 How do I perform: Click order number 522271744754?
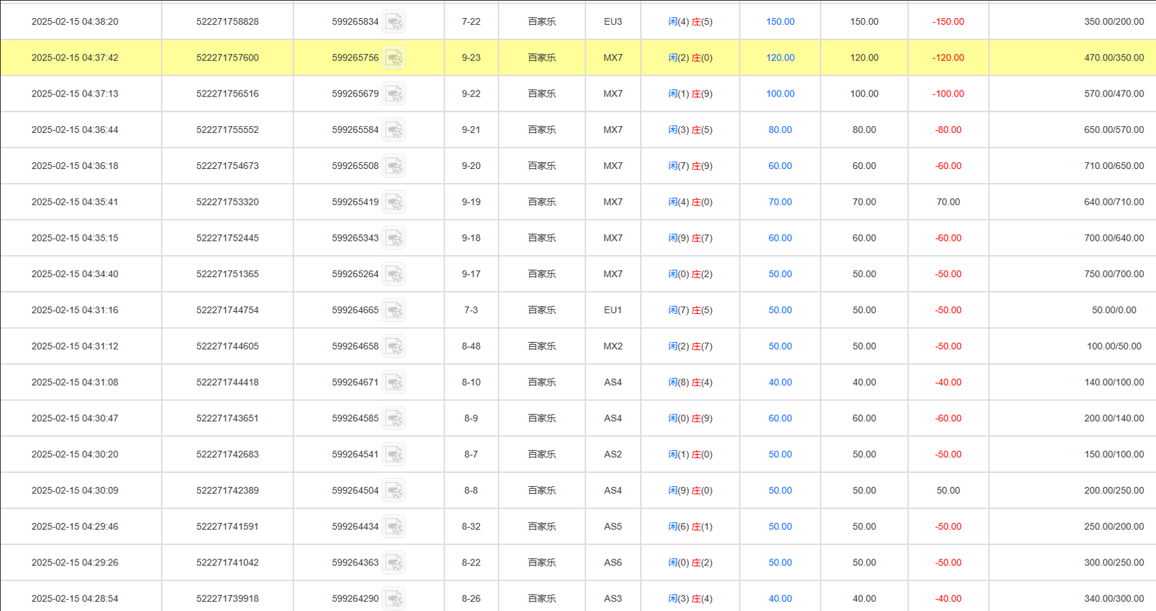227,310
